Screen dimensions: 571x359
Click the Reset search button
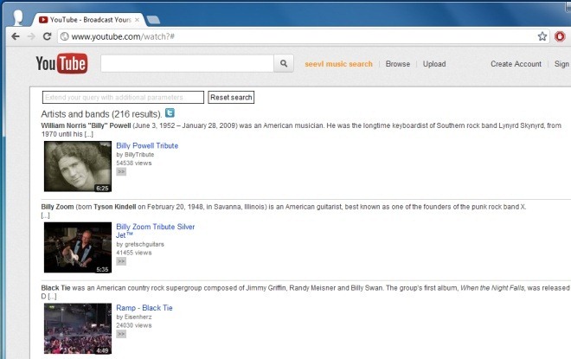(x=231, y=97)
